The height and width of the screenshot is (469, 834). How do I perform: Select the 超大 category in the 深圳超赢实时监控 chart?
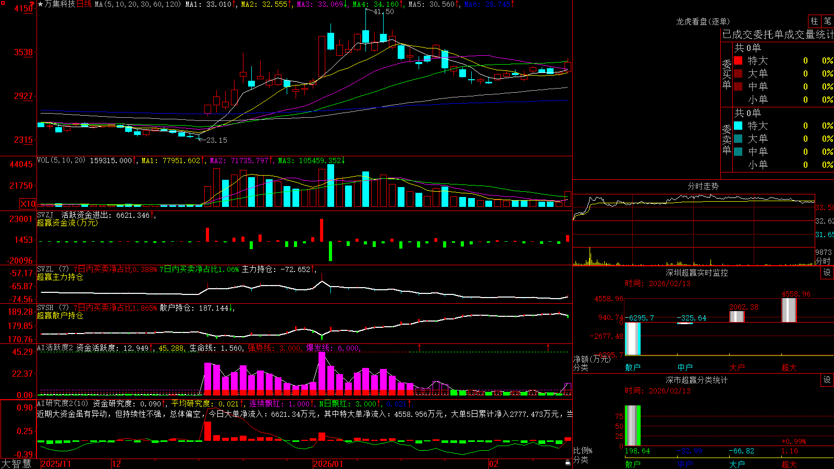pos(789,367)
